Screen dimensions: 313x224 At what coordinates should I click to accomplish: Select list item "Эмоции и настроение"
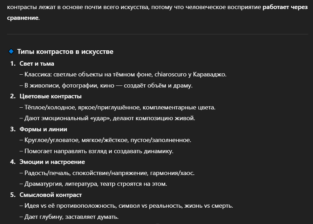coord(52,162)
